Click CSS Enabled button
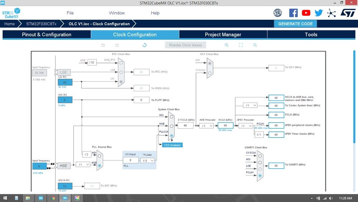358x202 pixels. pos(172,145)
